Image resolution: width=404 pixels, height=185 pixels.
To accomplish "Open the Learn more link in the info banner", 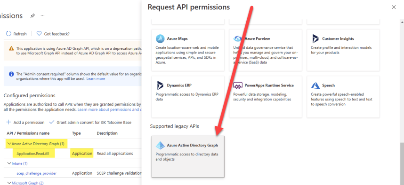I will tap(96, 78).
